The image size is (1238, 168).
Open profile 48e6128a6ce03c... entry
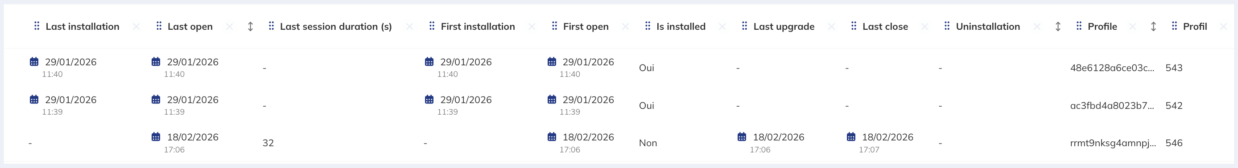coord(1112,68)
